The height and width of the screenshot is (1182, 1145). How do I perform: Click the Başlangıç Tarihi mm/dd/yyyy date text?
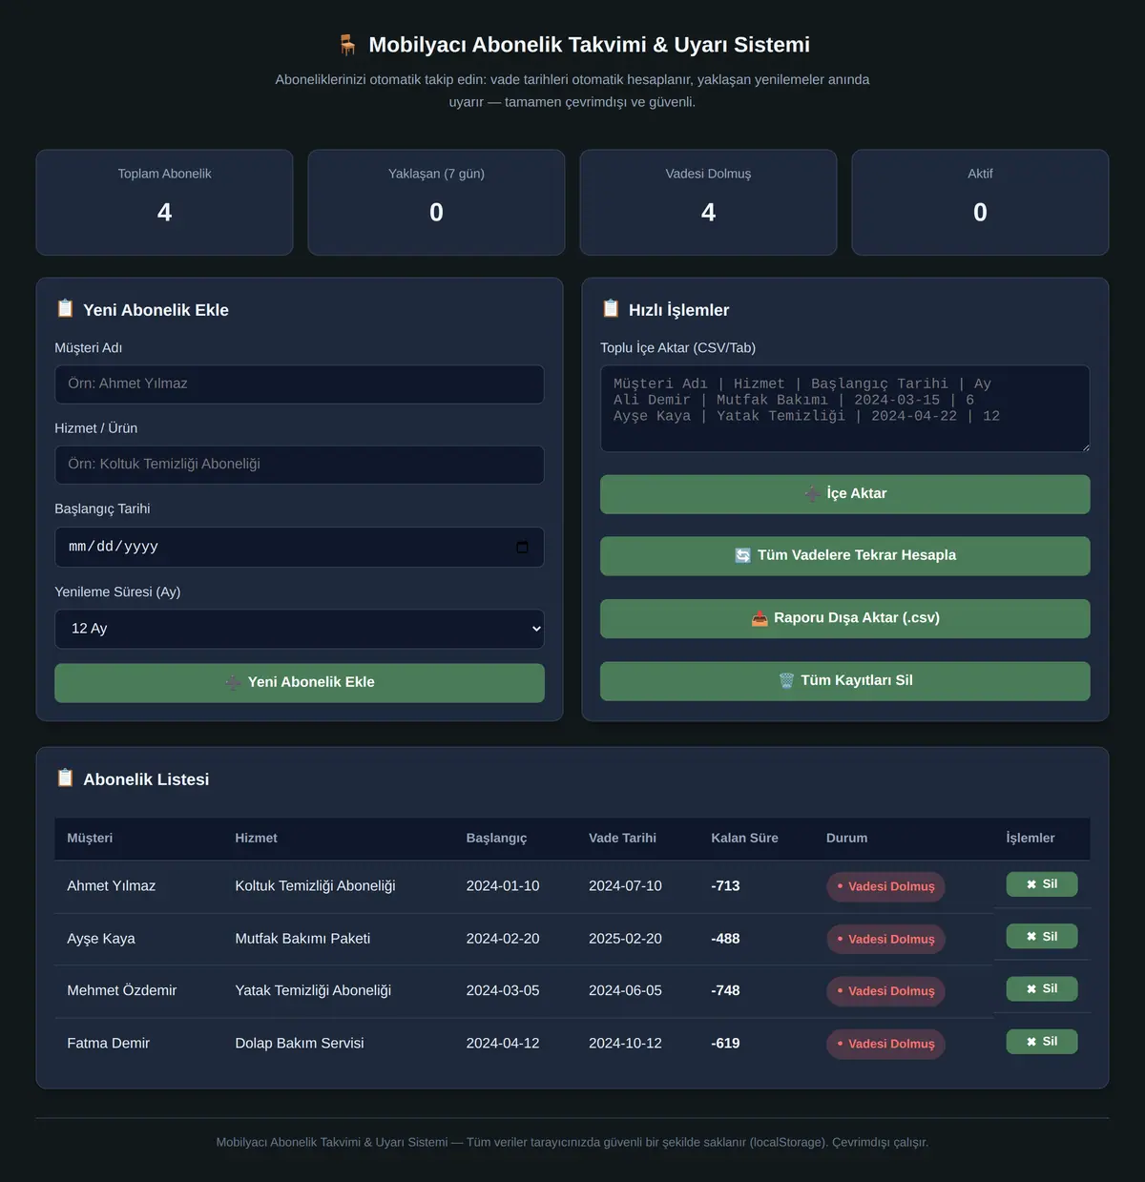click(114, 547)
